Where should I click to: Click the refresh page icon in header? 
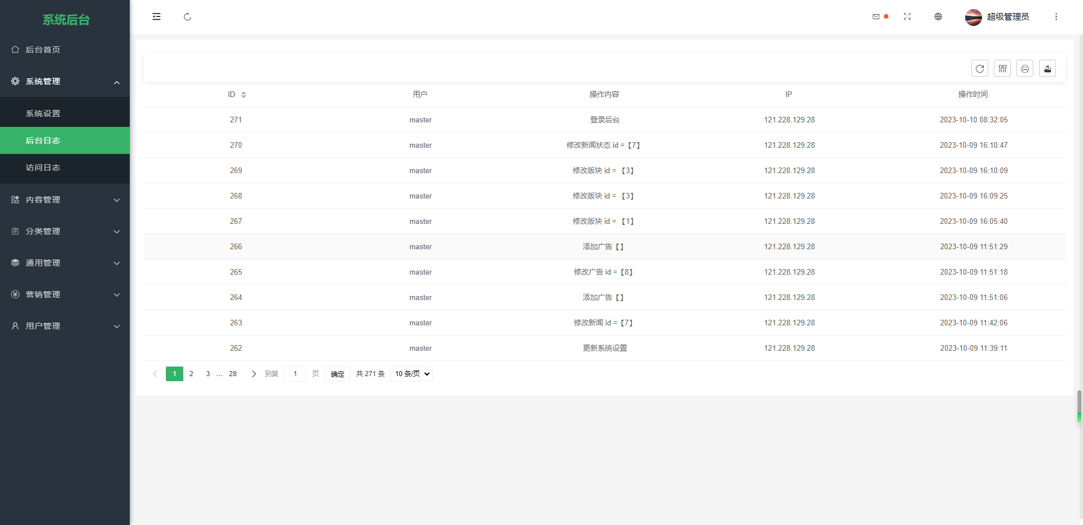(187, 17)
